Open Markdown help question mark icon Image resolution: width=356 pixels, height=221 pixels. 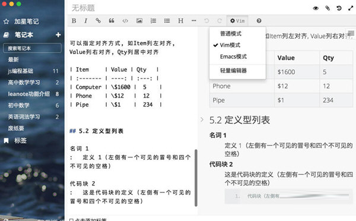(259, 21)
